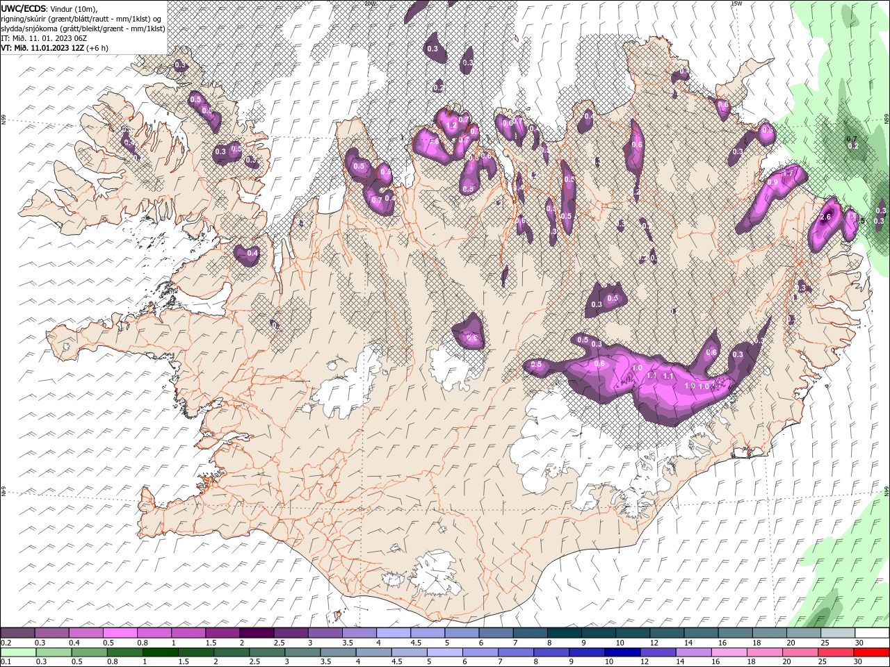Image resolution: width=890 pixels, height=667 pixels.
Task: Select the bright red rain swatch at 30
Action: point(871,652)
